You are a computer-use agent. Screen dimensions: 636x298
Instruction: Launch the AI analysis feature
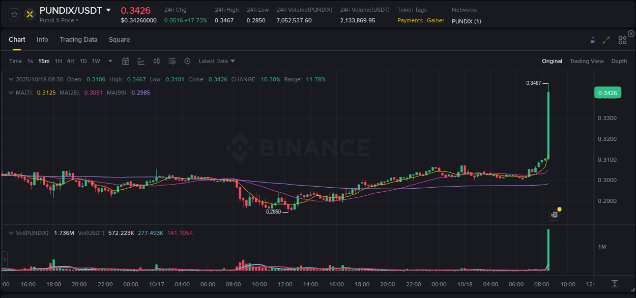point(592,39)
